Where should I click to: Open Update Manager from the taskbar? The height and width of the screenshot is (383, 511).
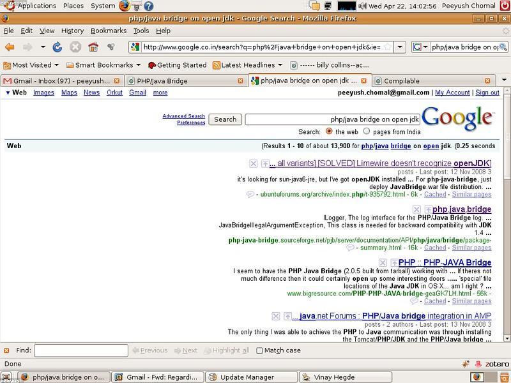click(251, 377)
